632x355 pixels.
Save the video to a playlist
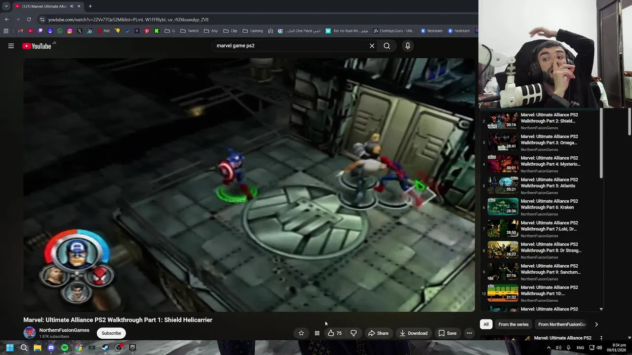pos(447,333)
